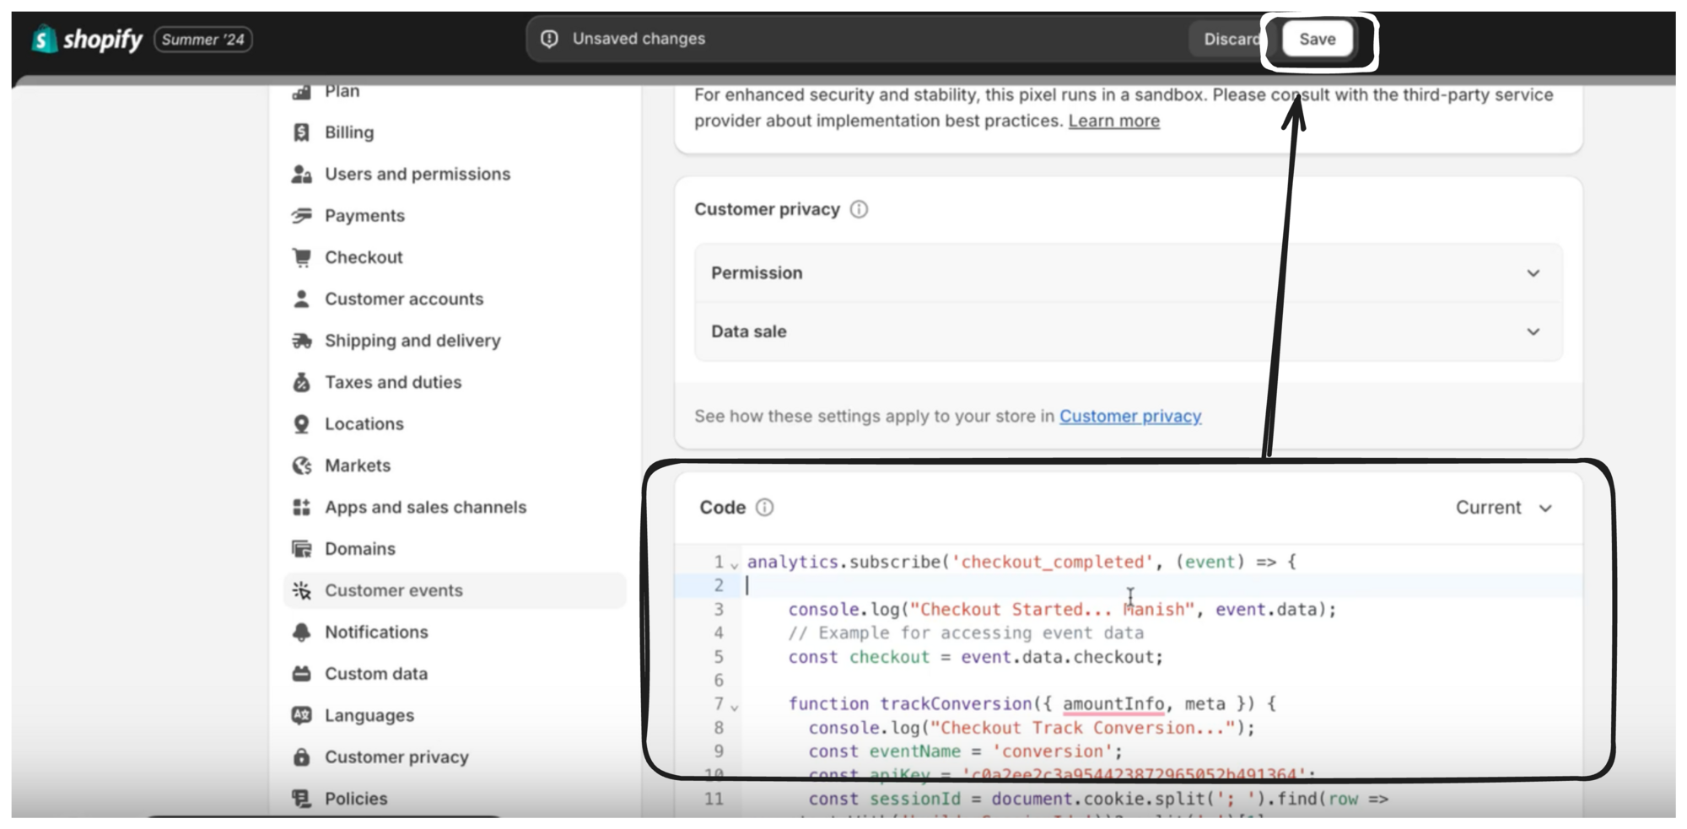Click line 9 eventName code
1687x829 pixels.
(x=966, y=751)
